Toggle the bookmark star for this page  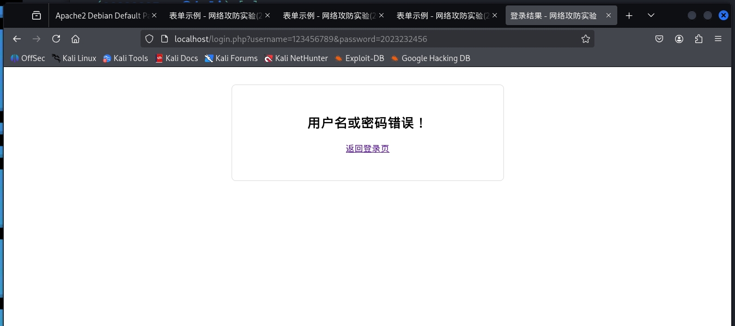pos(585,39)
